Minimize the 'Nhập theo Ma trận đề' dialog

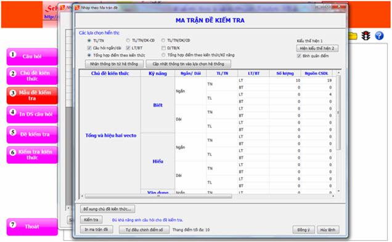(x=319, y=7)
